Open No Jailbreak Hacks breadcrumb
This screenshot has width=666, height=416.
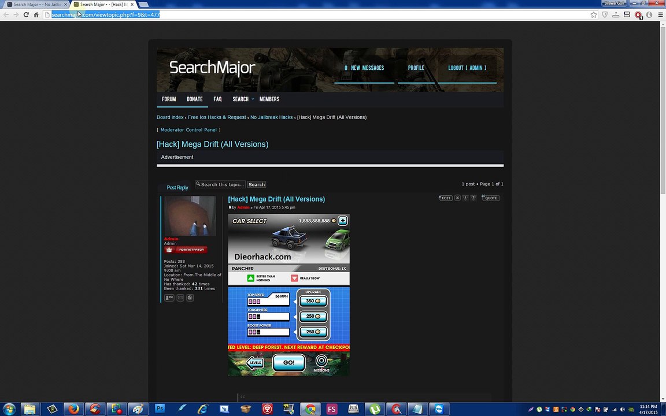(x=271, y=117)
